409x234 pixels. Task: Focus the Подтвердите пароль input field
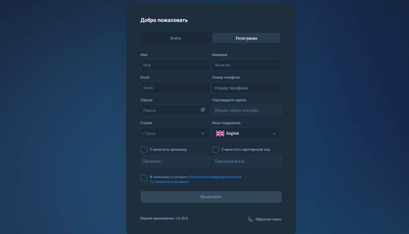(x=247, y=110)
